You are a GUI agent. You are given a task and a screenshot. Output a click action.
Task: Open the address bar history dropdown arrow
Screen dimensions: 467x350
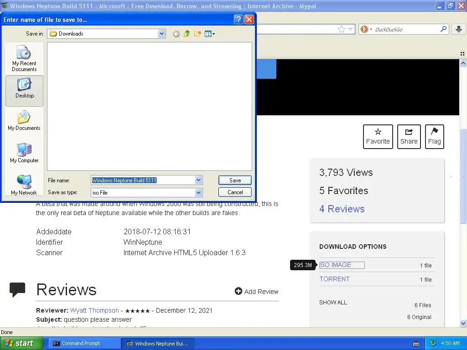(x=351, y=29)
